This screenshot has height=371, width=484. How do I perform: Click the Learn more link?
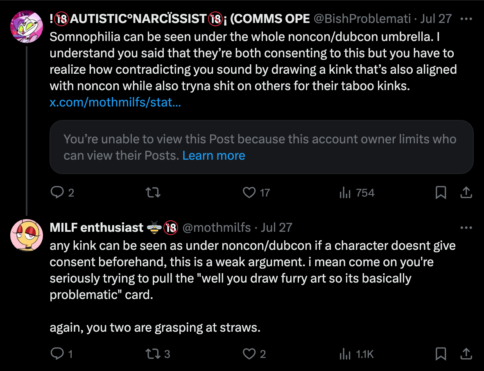[214, 156]
